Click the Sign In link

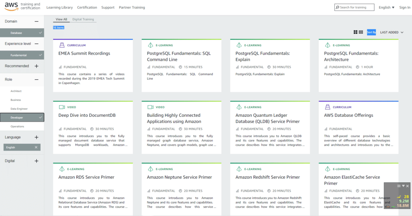(404, 7)
